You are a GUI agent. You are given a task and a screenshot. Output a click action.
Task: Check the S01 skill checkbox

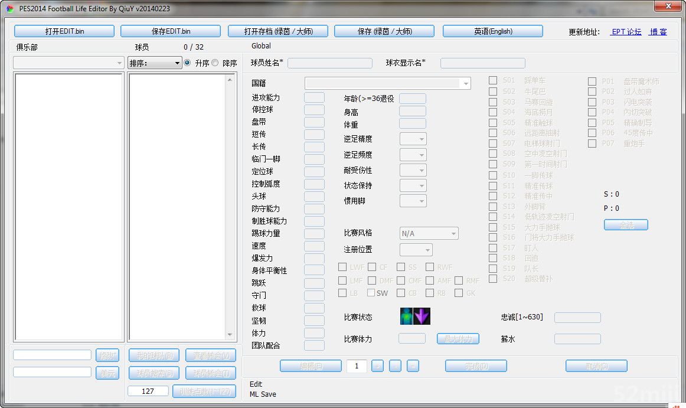(493, 80)
